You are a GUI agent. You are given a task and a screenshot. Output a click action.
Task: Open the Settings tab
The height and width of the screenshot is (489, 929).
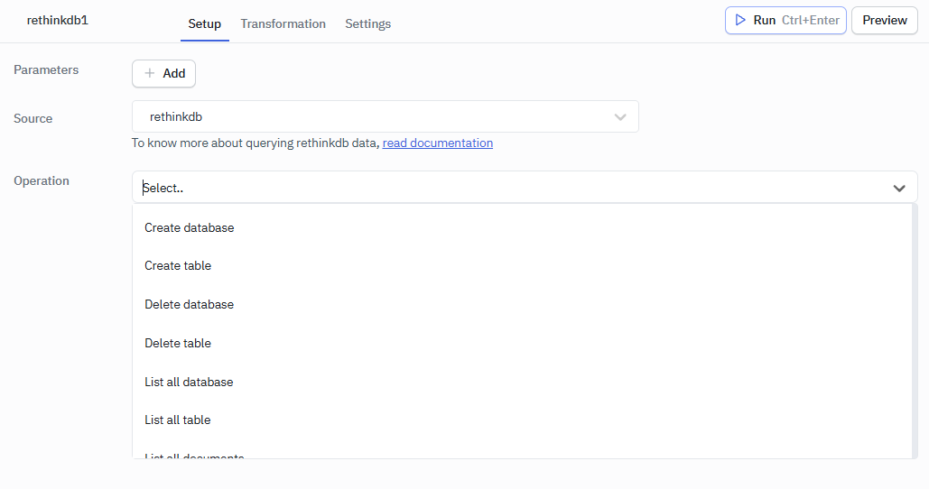pos(367,23)
